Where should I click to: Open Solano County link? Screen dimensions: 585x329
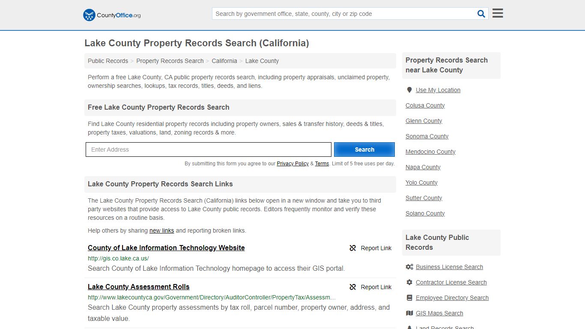coord(425,213)
